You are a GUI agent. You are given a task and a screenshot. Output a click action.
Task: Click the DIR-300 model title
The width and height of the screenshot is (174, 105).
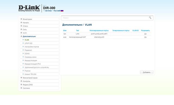[x=49, y=8]
